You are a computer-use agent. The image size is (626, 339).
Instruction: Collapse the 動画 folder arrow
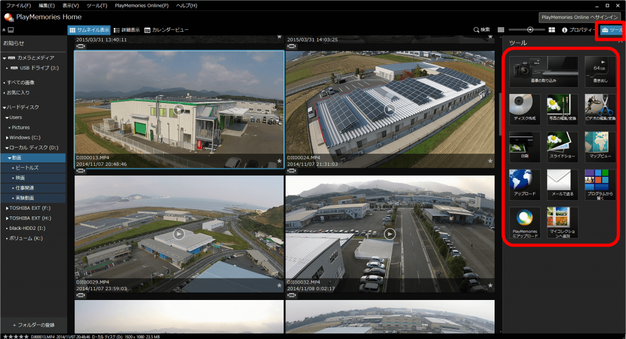tap(10, 158)
